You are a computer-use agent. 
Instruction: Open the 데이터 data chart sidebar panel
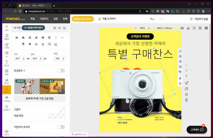(x=6, y=81)
